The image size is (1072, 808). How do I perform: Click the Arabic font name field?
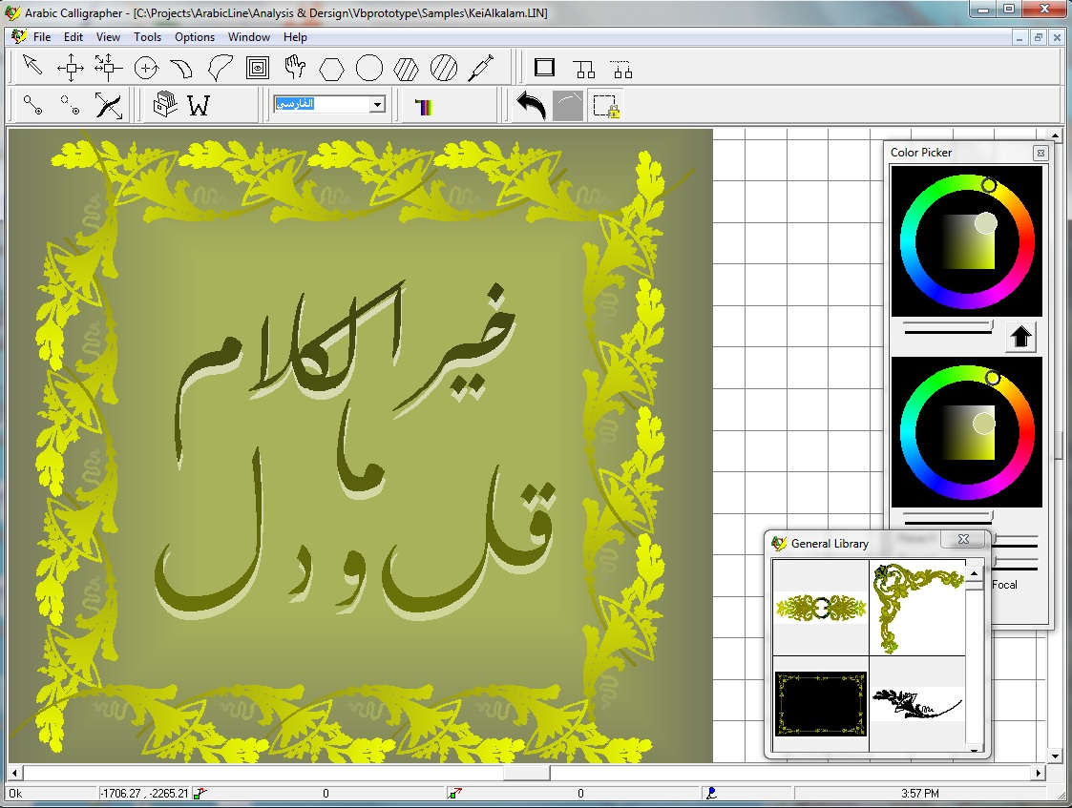click(x=322, y=105)
